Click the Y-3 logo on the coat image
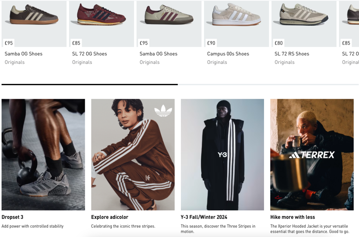Image resolution: width=359 pixels, height=237 pixels. (222, 154)
